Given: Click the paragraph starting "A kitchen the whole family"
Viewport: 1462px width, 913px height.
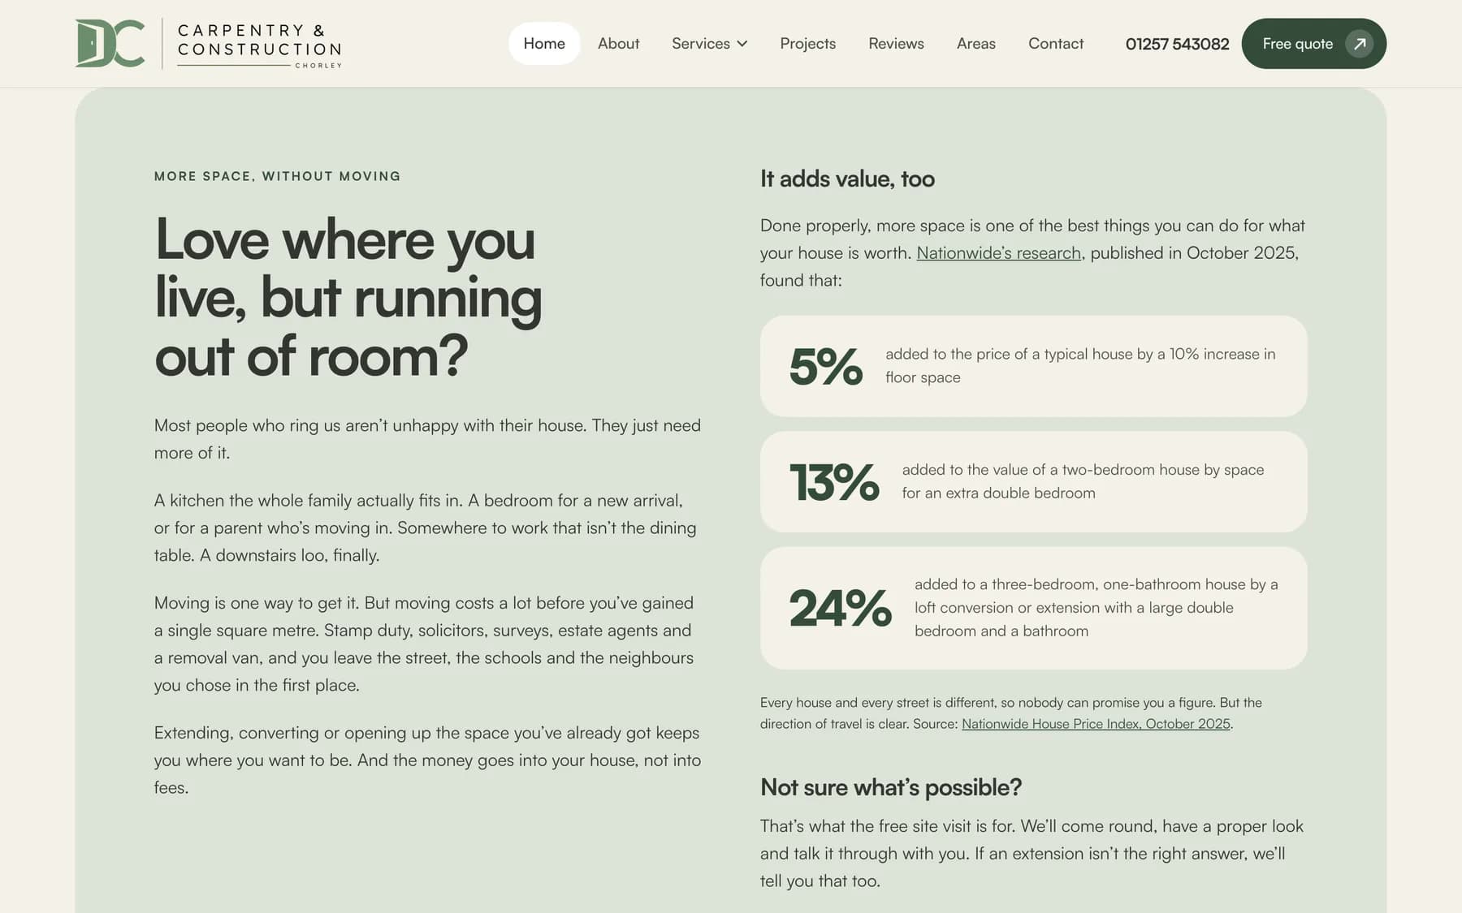Looking at the screenshot, I should coord(426,528).
